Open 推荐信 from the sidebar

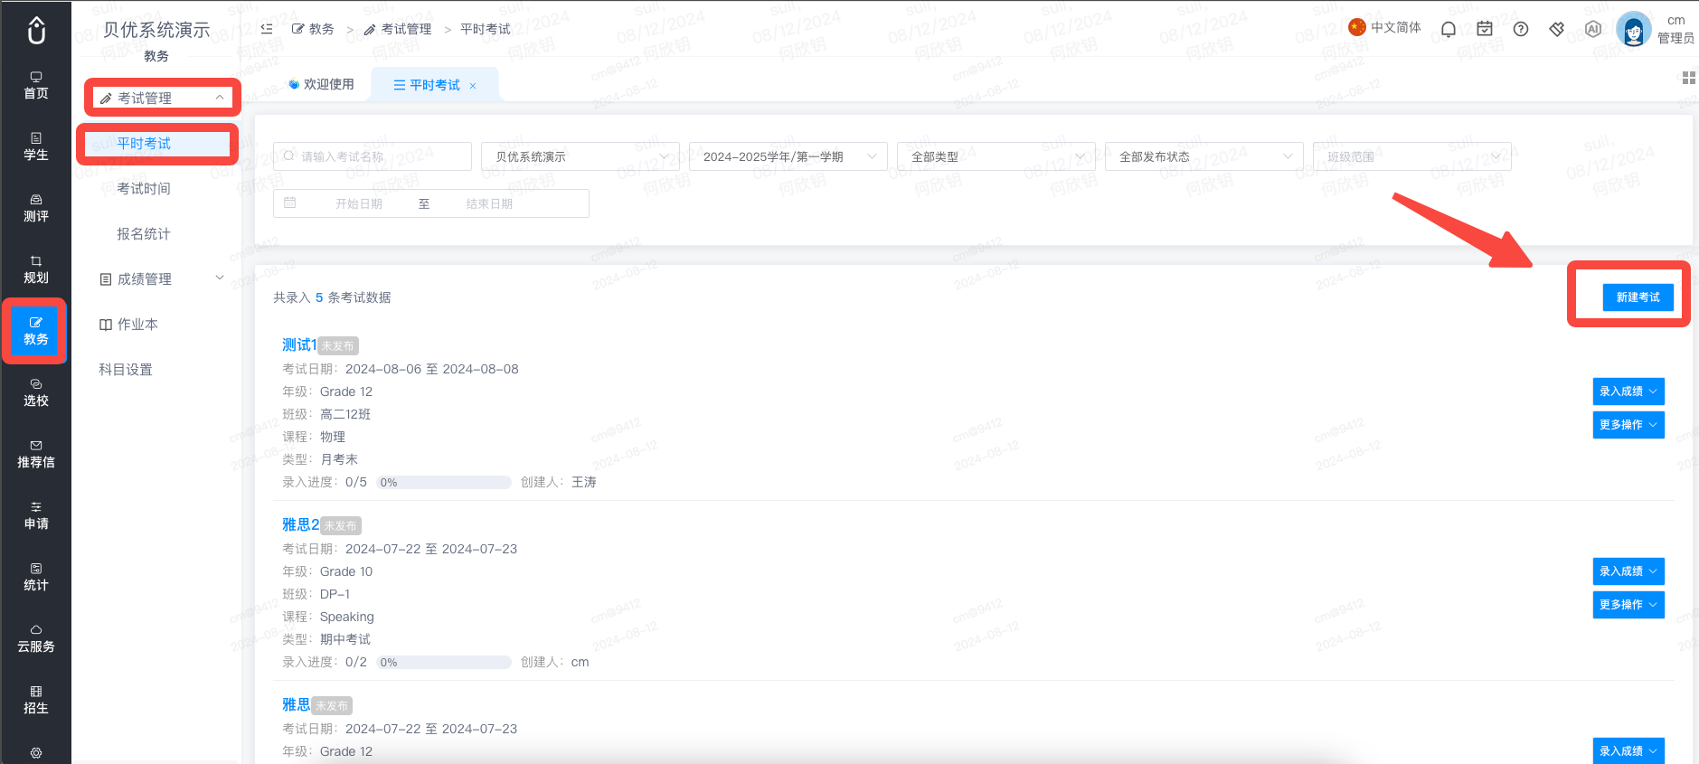36,454
